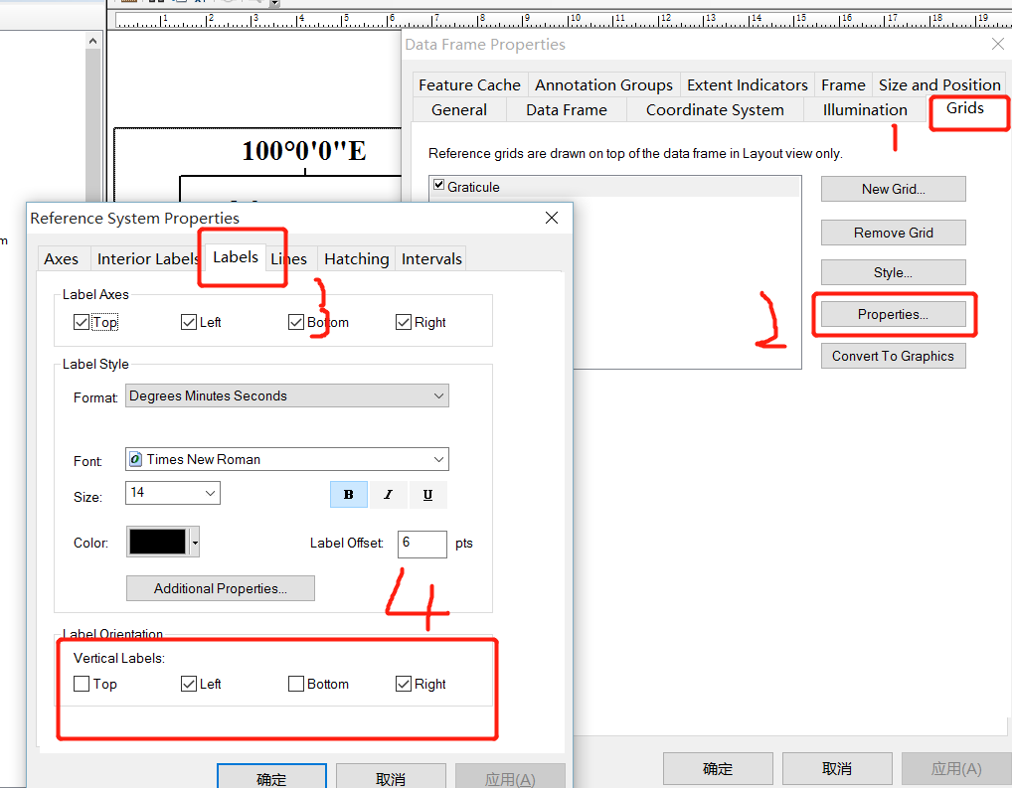Click the 100°0'0"E map label
Screen dimensions: 1012x788
click(x=304, y=151)
